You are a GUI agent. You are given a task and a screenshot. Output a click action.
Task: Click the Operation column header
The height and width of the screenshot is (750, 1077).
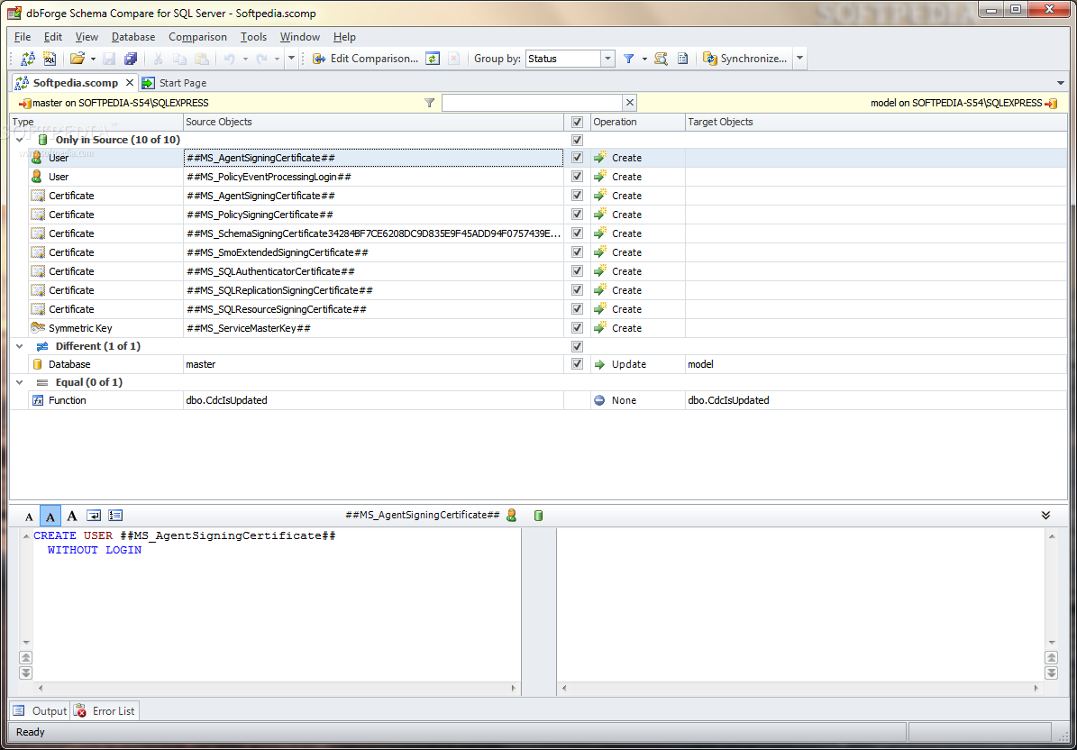click(638, 123)
